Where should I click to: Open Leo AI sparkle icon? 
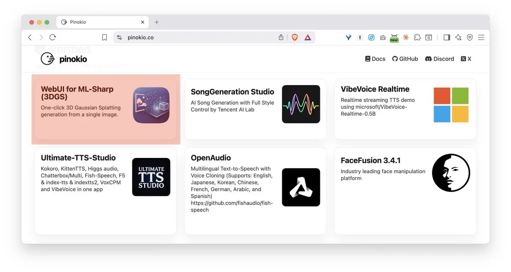click(458, 37)
